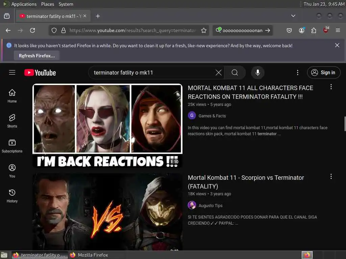Click description starting "SI TE SIENTES AGRADECIDO"
The height and width of the screenshot is (259, 346).
pos(252,220)
